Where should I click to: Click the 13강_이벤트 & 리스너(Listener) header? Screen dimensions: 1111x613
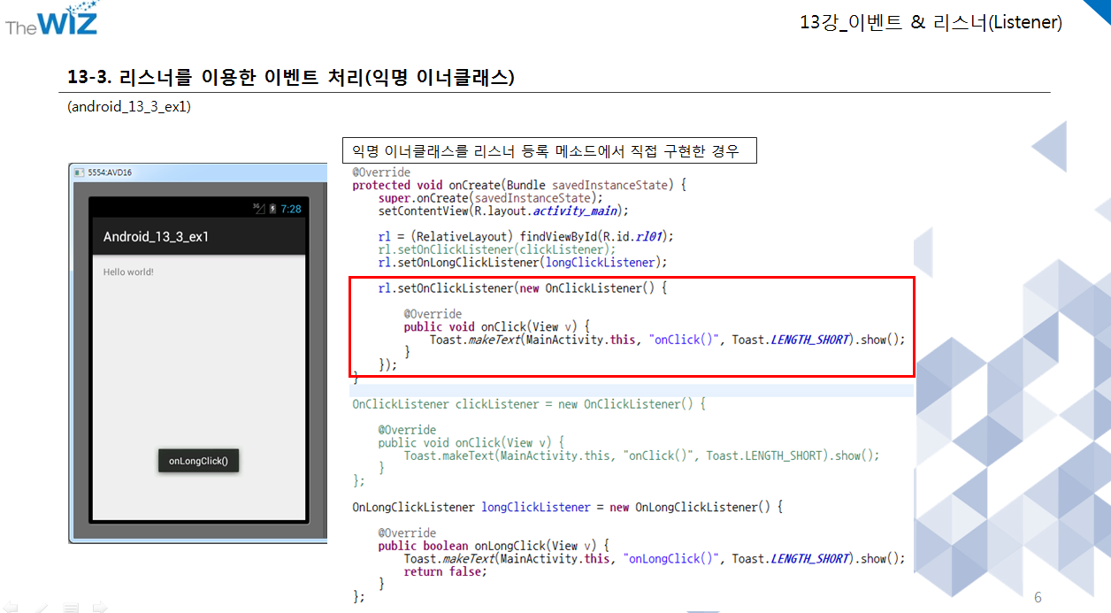point(931,23)
